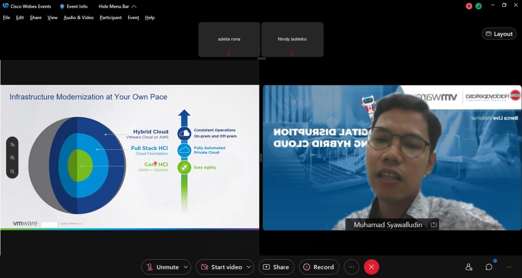The width and height of the screenshot is (522, 278).
Task: Open the Participant menu
Action: pyautogui.click(x=111, y=17)
